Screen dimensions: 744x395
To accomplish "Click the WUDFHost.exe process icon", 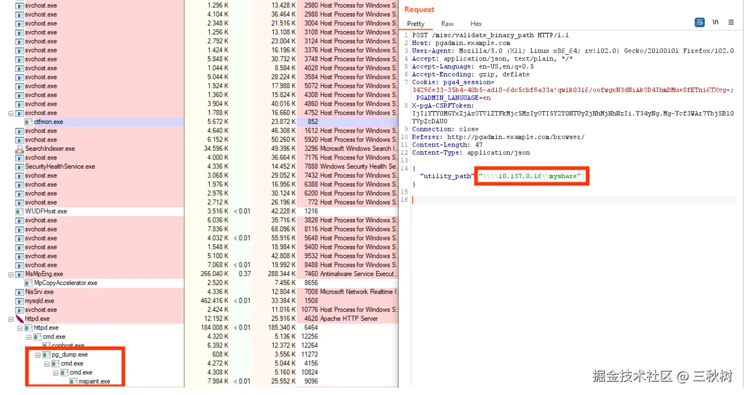I will coord(20,211).
